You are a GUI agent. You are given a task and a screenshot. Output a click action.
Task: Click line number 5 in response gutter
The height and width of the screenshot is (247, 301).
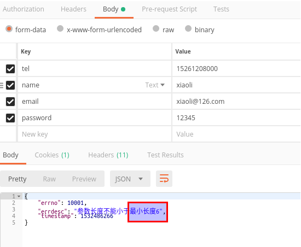click(x=14, y=222)
